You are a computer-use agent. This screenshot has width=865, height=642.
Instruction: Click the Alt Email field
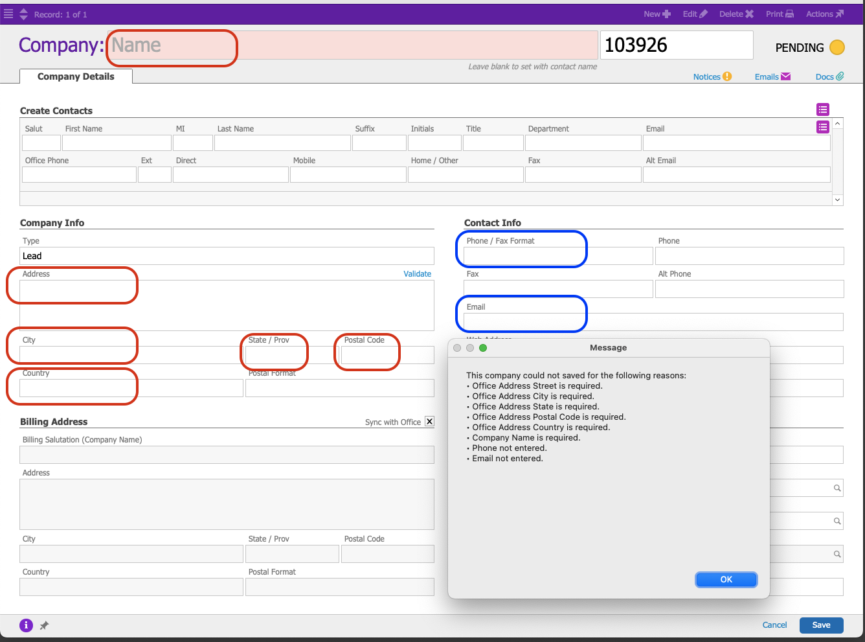[x=737, y=174]
